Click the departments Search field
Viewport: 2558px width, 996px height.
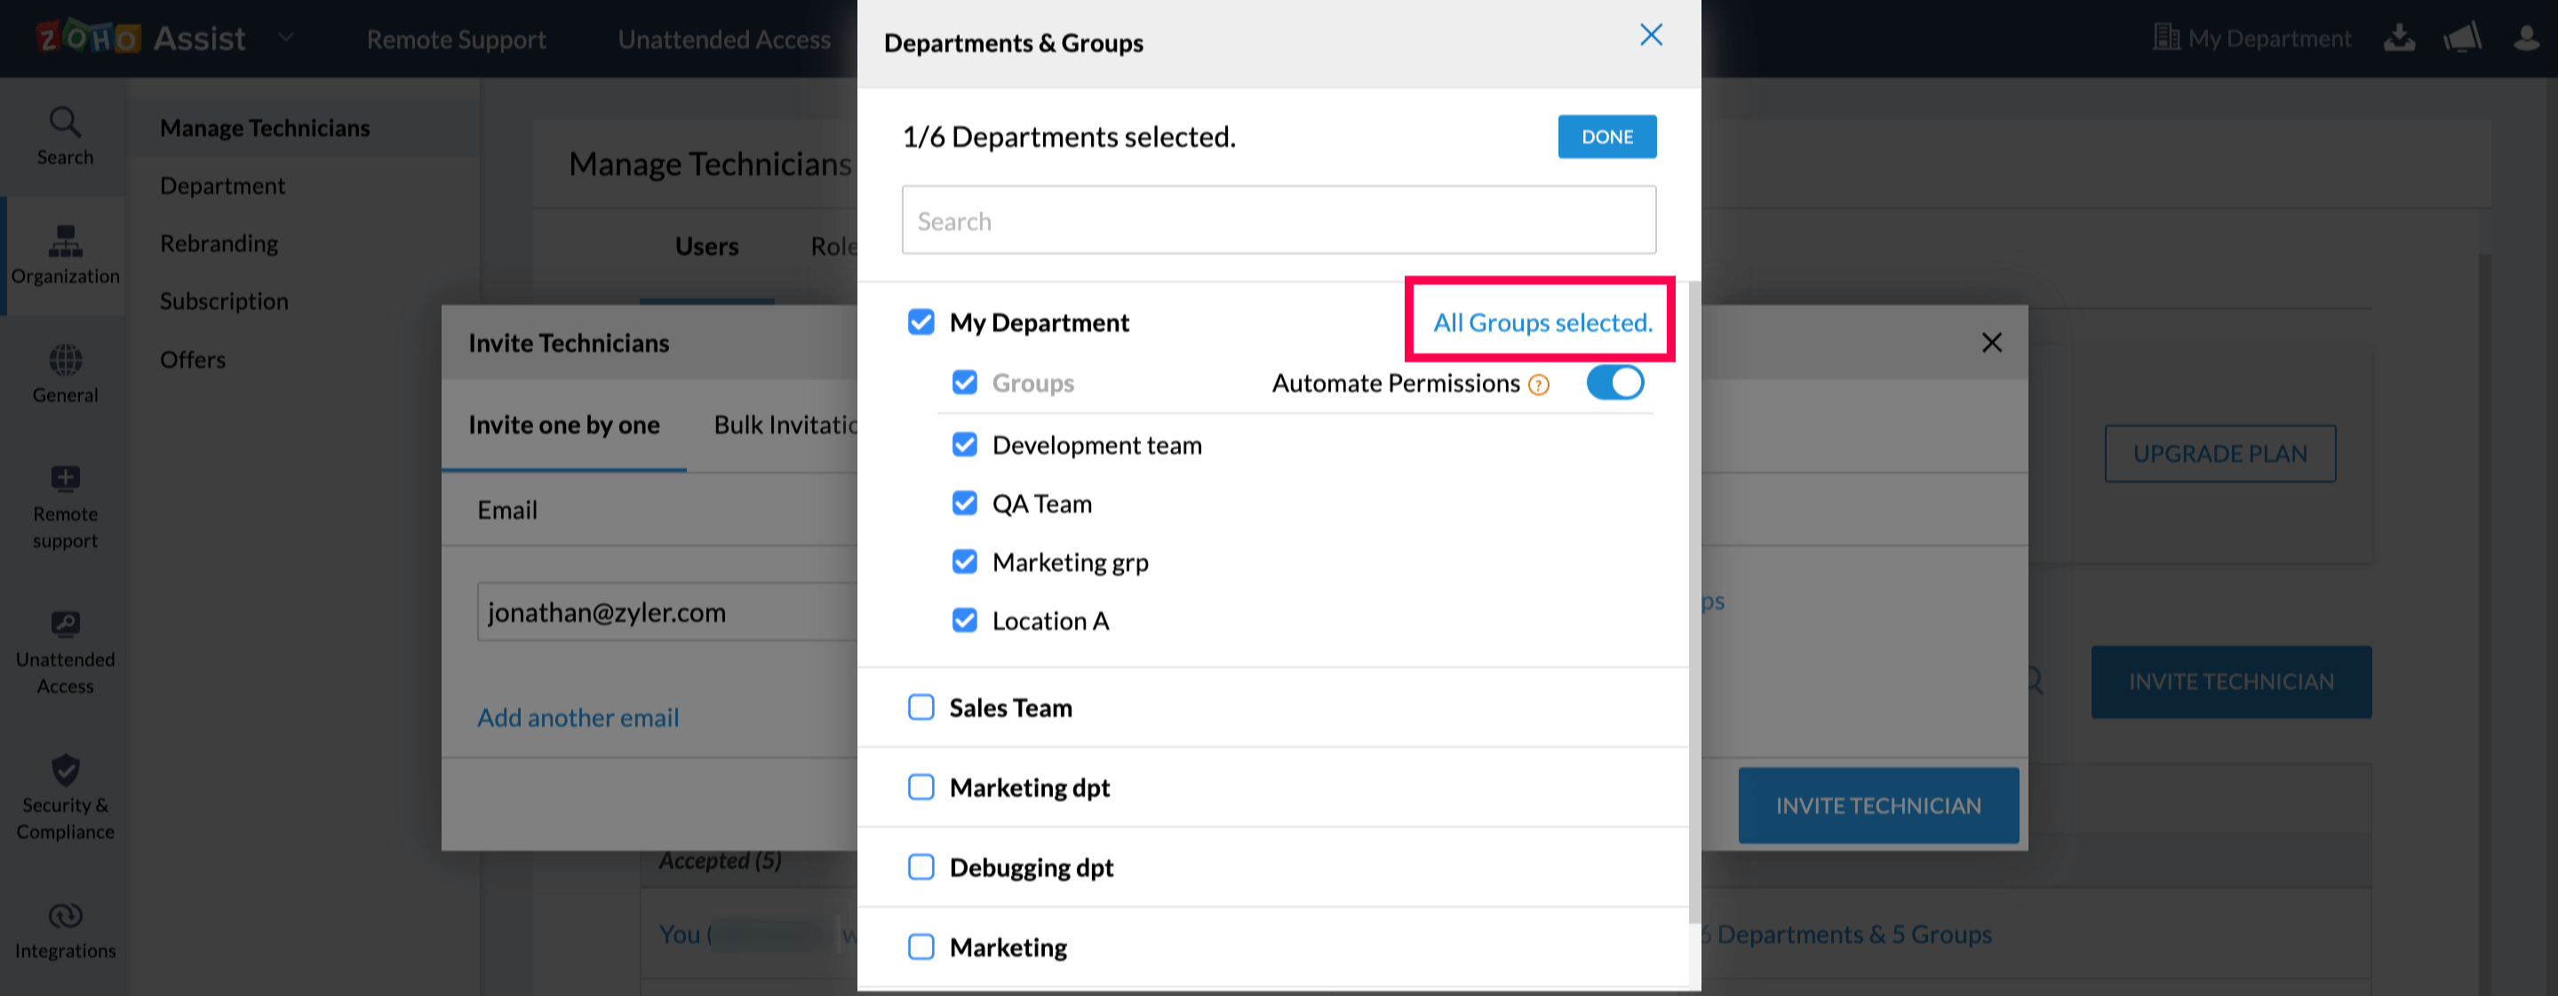(1278, 220)
